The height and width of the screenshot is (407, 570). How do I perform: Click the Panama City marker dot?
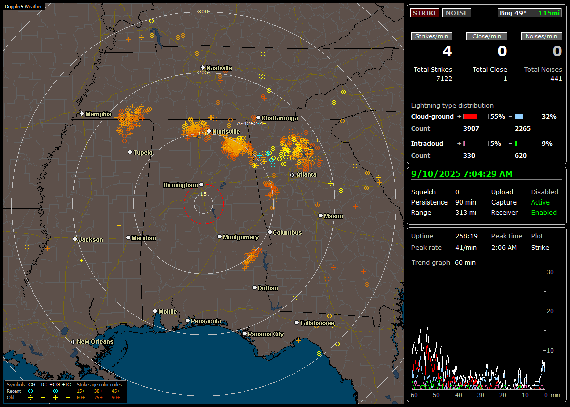245,333
